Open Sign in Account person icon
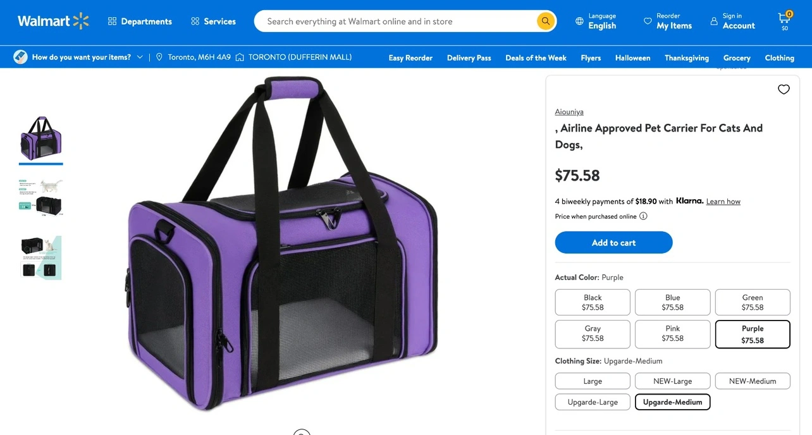This screenshot has height=435, width=812. coord(714,21)
